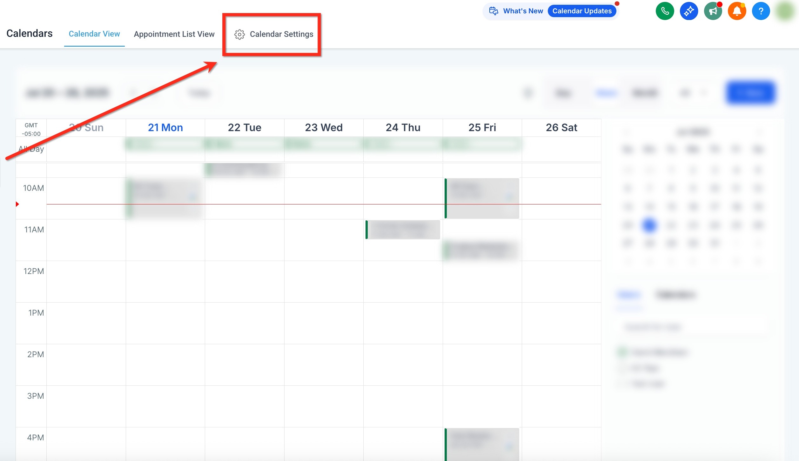Open the AI assistant sparkle icon

689,11
